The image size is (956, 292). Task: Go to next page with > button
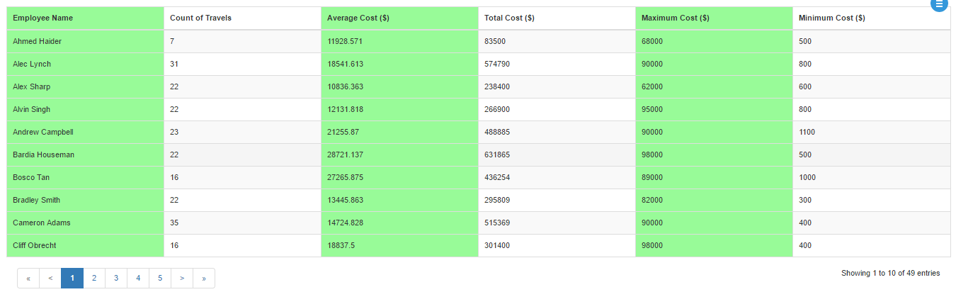182,279
